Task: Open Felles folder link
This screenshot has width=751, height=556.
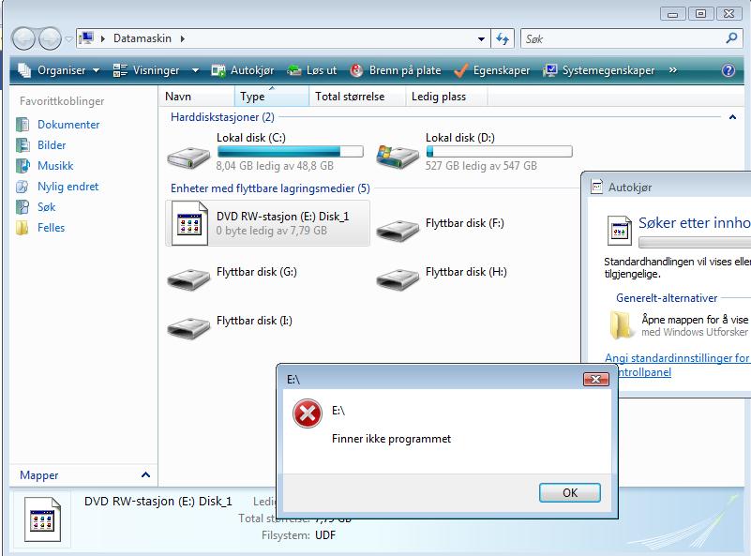Action: pyautogui.click(x=51, y=228)
